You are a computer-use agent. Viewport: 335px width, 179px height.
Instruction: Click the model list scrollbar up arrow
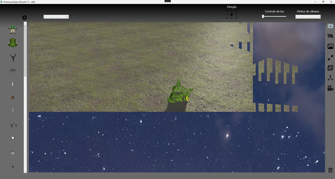pyautogui.click(x=25, y=23)
